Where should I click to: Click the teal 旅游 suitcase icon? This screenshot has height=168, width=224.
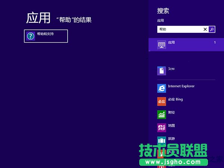[x=162, y=141]
